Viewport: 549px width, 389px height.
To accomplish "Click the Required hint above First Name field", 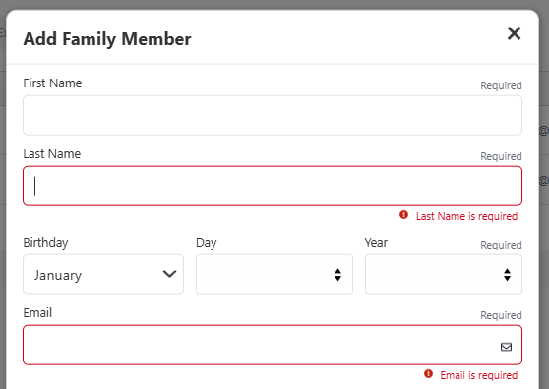I will (x=501, y=85).
